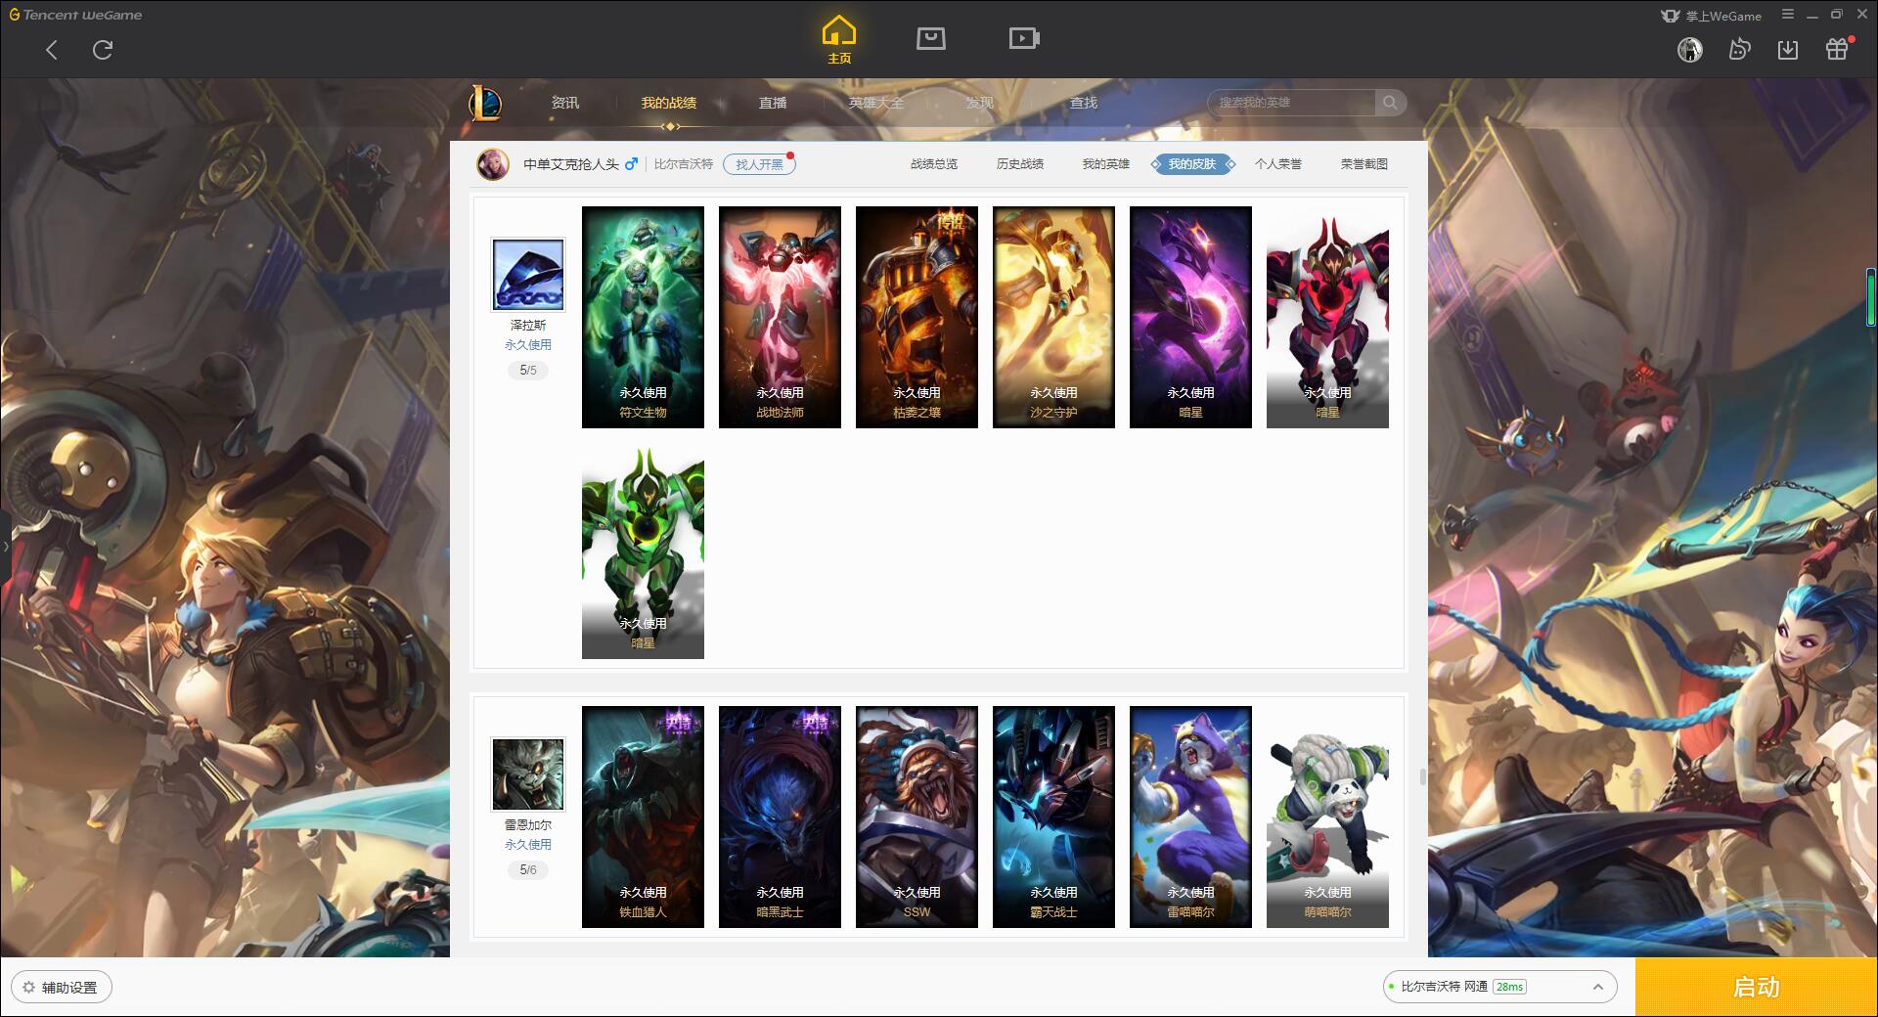Click 雷恩加尔 champion portrait
The width and height of the screenshot is (1878, 1017).
point(528,774)
